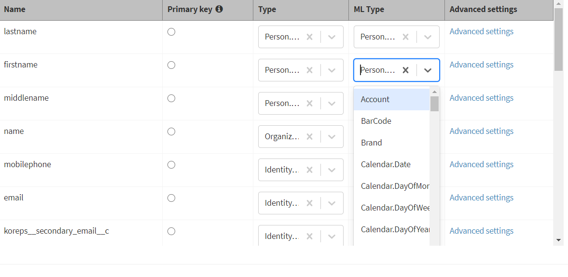Expand the lastname Type dropdown
The width and height of the screenshot is (568, 277).
click(x=332, y=37)
